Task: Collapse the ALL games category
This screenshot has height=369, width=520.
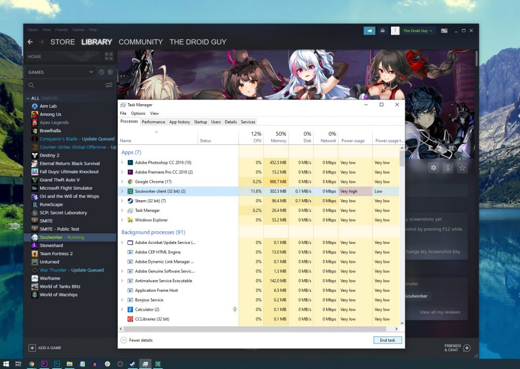Action: tap(28, 98)
